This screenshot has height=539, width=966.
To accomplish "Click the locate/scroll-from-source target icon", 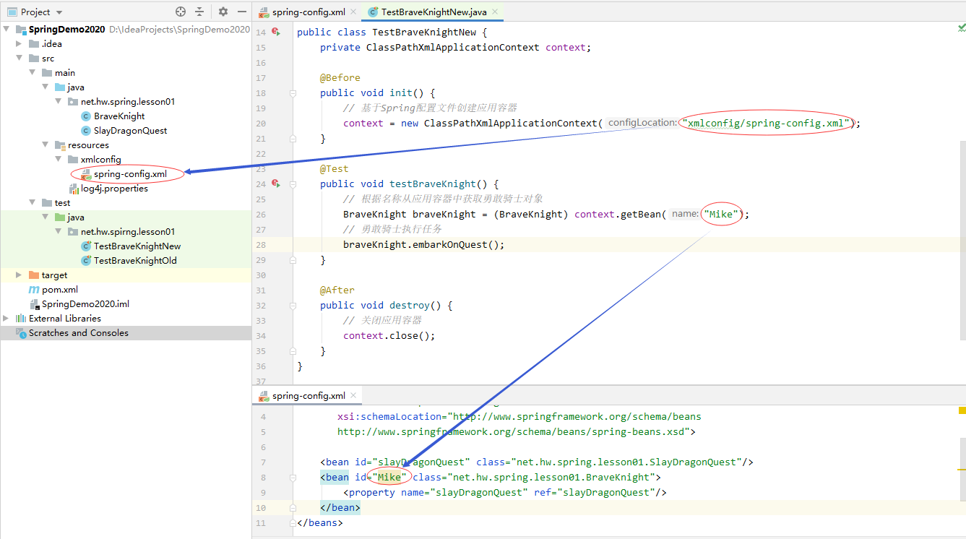I will coord(181,12).
